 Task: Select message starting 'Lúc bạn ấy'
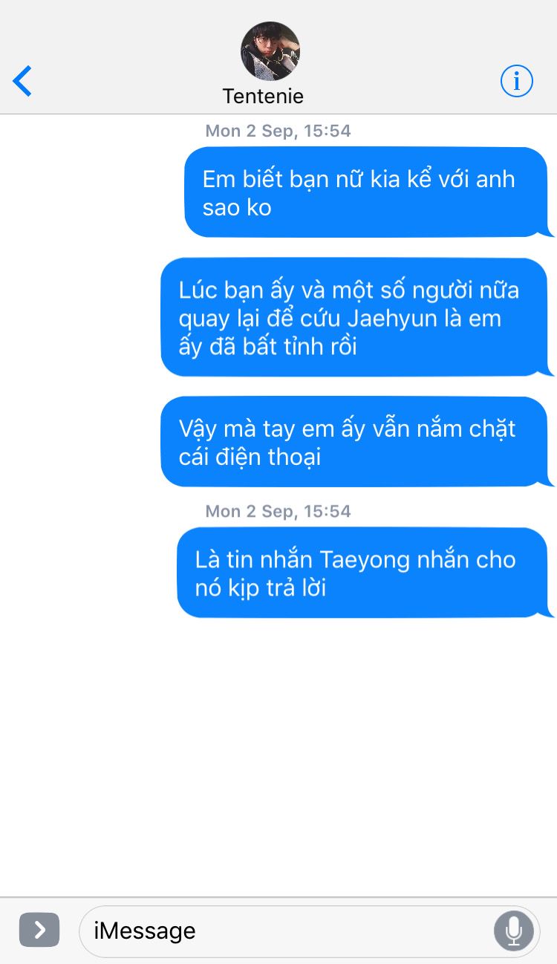[x=357, y=317]
